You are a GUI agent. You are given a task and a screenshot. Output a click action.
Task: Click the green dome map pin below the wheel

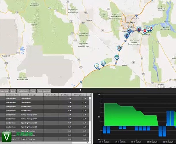pos(117,57)
